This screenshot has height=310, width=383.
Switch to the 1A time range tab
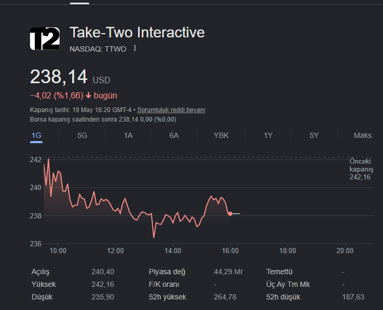[x=128, y=135]
